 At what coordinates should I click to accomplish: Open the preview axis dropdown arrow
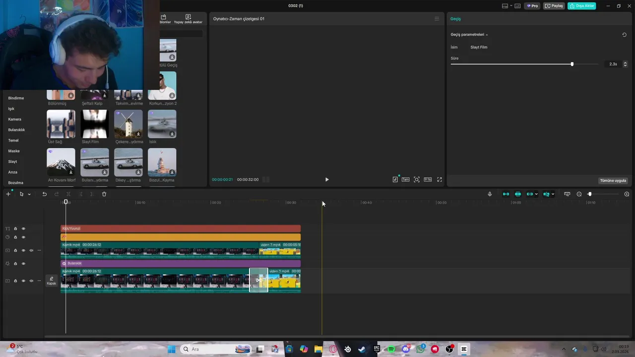pos(553,194)
